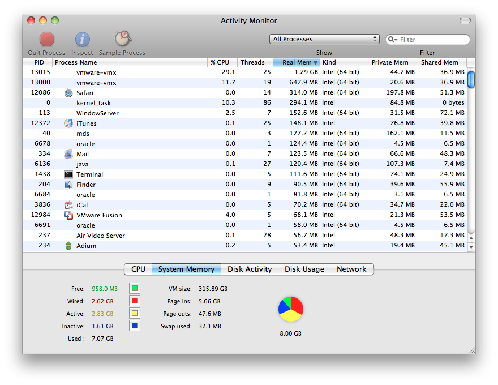Select the vmware-vmx row with PID 13015
The height and width of the screenshot is (385, 498).
[x=245, y=72]
